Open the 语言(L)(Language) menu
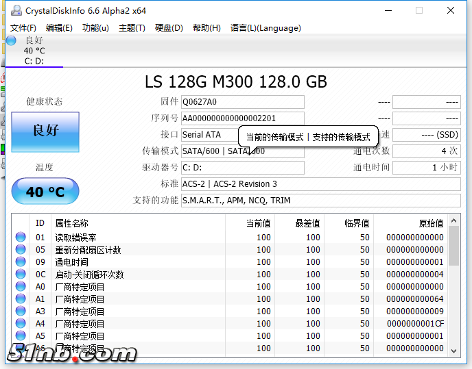This screenshot has width=472, height=369. (265, 28)
